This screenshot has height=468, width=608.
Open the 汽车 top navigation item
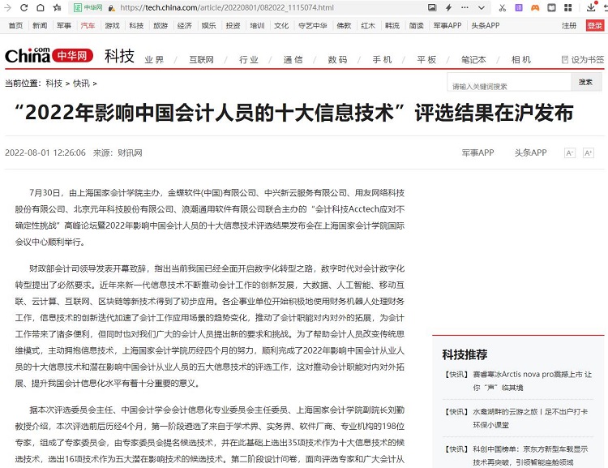click(87, 25)
